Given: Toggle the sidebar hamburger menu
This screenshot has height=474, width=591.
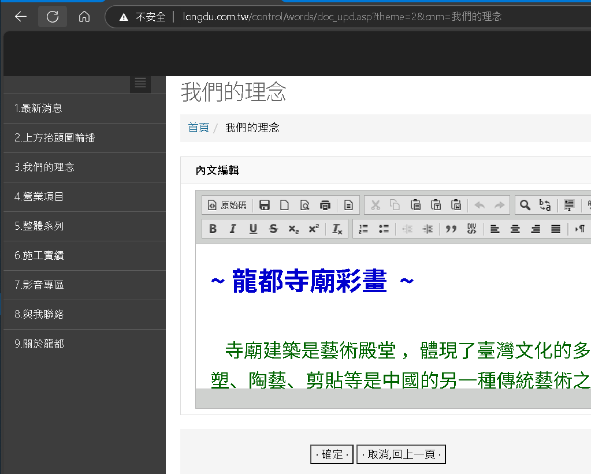Looking at the screenshot, I should [140, 83].
